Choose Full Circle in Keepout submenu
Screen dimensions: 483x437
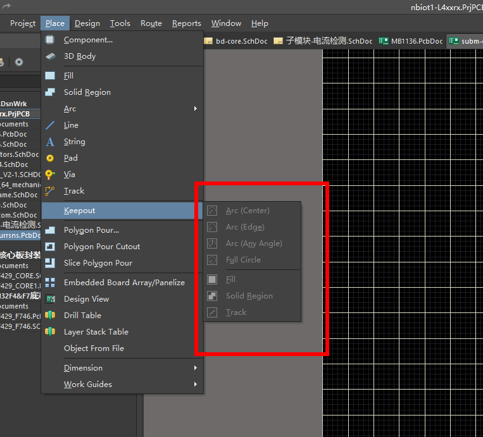[x=252, y=260]
